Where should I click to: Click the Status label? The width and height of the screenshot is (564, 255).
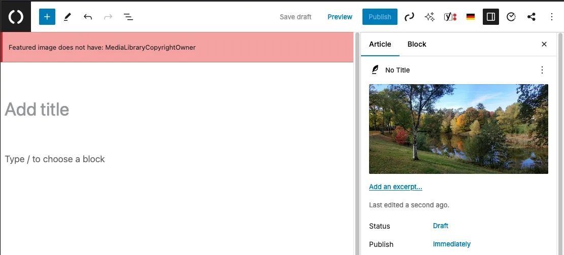380,226
